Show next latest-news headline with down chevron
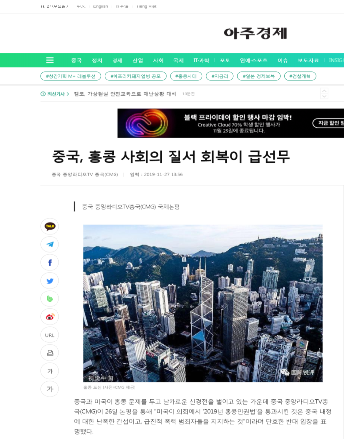Screen dimensions: 344x439 (324, 97)
